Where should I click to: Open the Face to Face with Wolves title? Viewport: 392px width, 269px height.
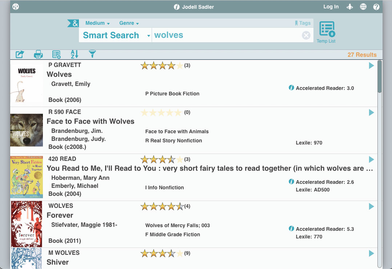(x=91, y=121)
